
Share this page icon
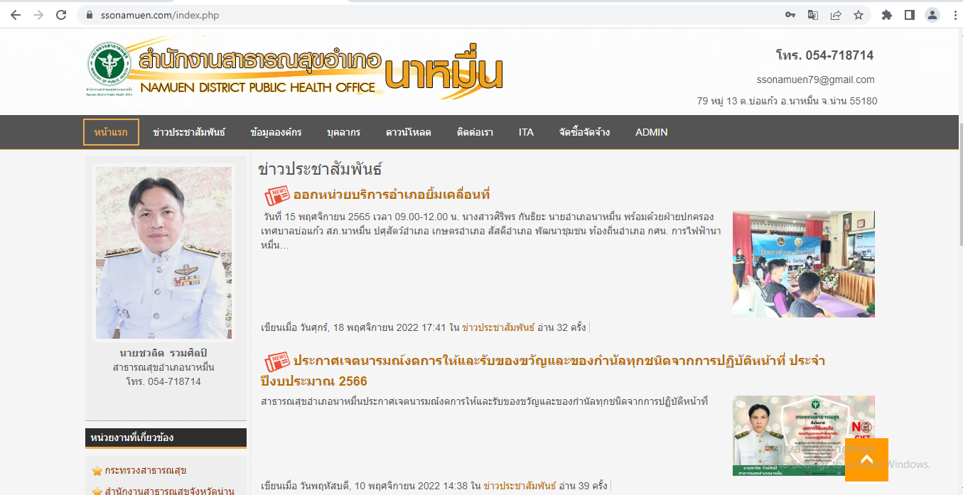tap(836, 15)
